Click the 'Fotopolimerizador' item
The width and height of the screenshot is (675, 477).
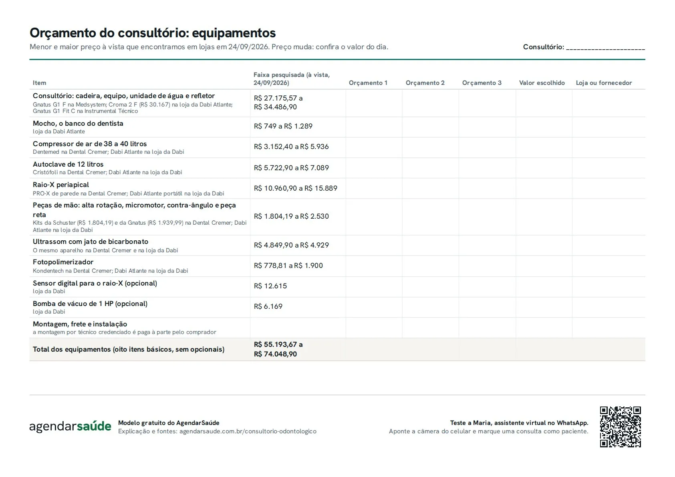point(63,262)
